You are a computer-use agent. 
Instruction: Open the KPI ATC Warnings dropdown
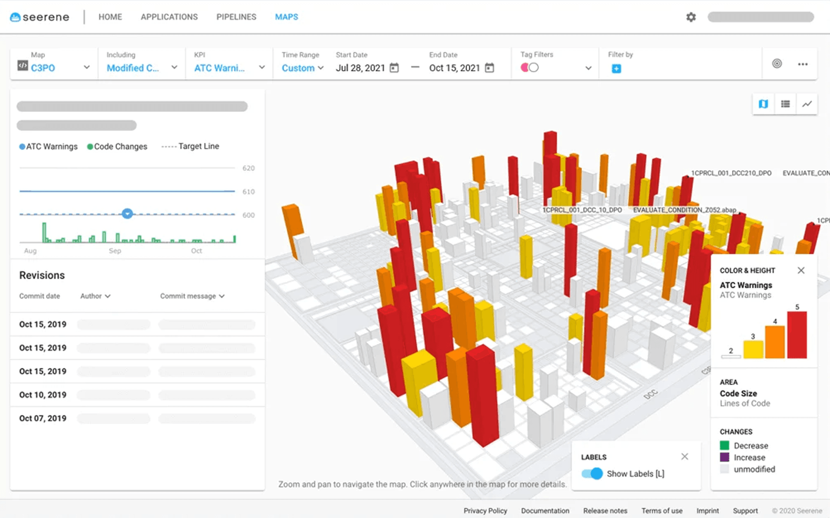[x=261, y=67]
